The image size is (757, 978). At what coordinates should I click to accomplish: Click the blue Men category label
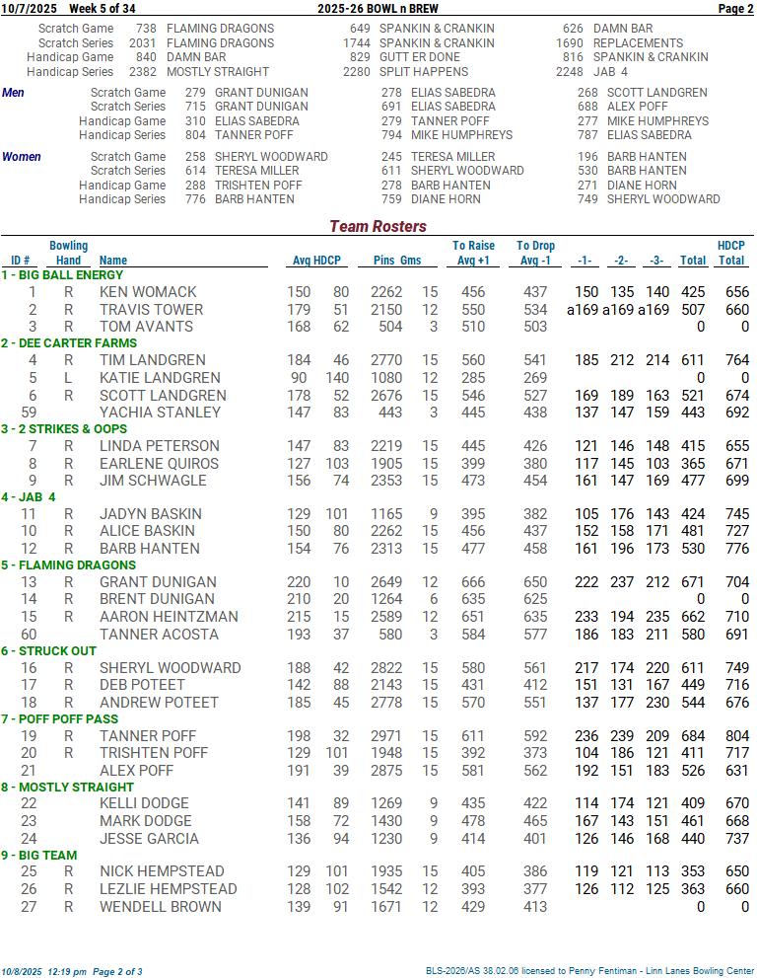click(14, 93)
